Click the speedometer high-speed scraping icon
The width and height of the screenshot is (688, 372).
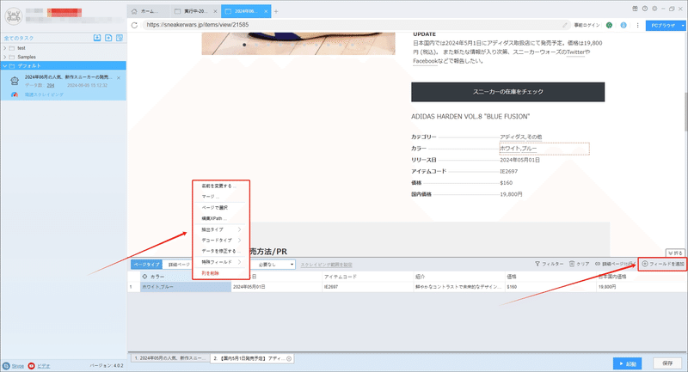coord(15,95)
